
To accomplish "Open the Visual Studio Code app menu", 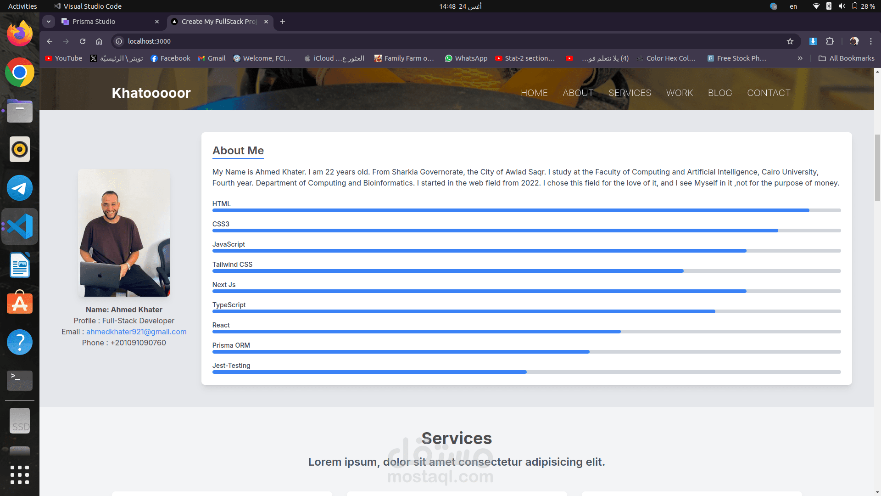I will 88,6.
